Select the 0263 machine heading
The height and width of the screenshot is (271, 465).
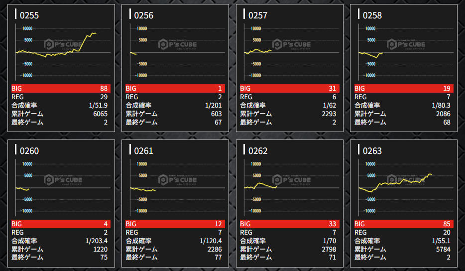point(372,151)
